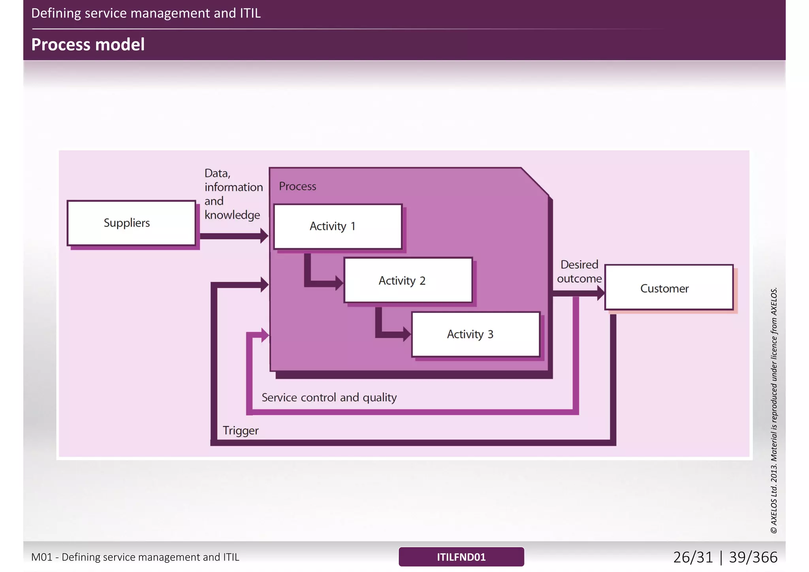Click the Desired outcome label

(x=579, y=271)
